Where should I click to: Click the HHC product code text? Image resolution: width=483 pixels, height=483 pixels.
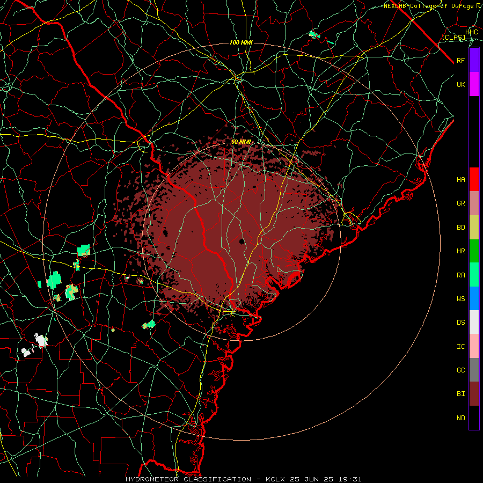click(x=471, y=32)
